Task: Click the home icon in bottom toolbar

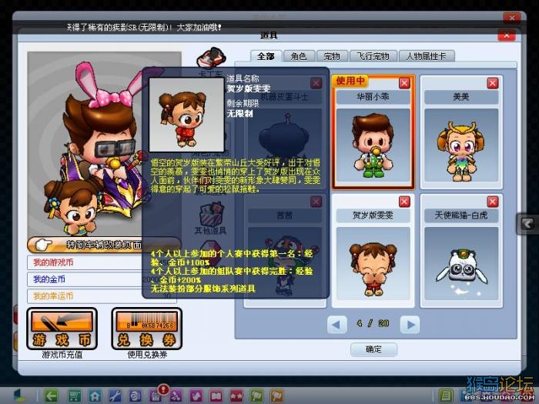Action: tap(95, 396)
